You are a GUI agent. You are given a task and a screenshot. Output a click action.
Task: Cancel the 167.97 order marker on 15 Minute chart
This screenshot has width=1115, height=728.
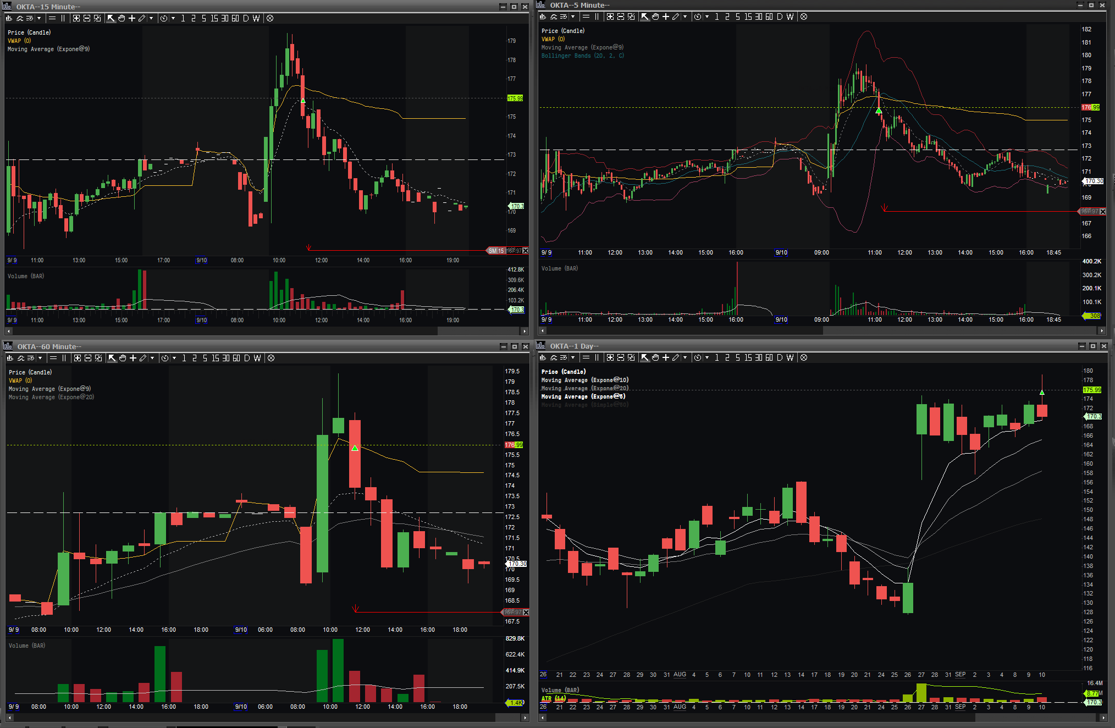526,251
